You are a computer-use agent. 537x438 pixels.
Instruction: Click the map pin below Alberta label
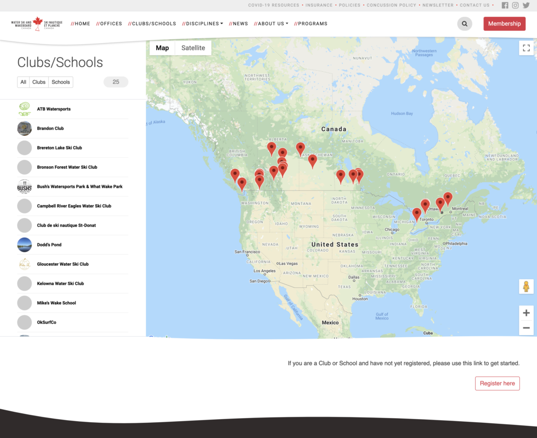click(272, 149)
